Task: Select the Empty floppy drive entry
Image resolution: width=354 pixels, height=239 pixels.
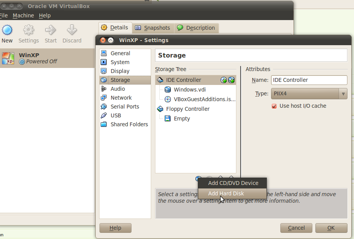Action: tap(196, 119)
